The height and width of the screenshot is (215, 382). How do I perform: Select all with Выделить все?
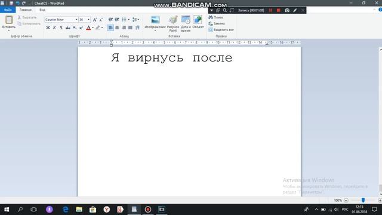point(221,30)
